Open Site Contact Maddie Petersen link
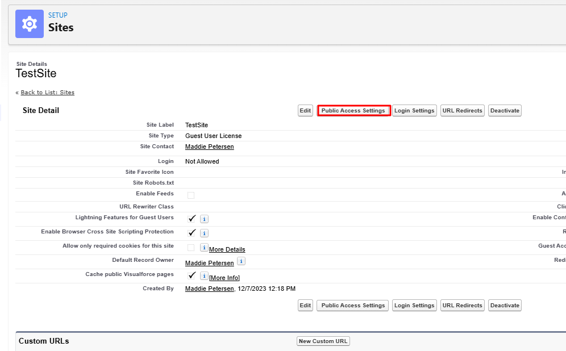Image resolution: width=566 pixels, height=351 pixels. click(209, 147)
